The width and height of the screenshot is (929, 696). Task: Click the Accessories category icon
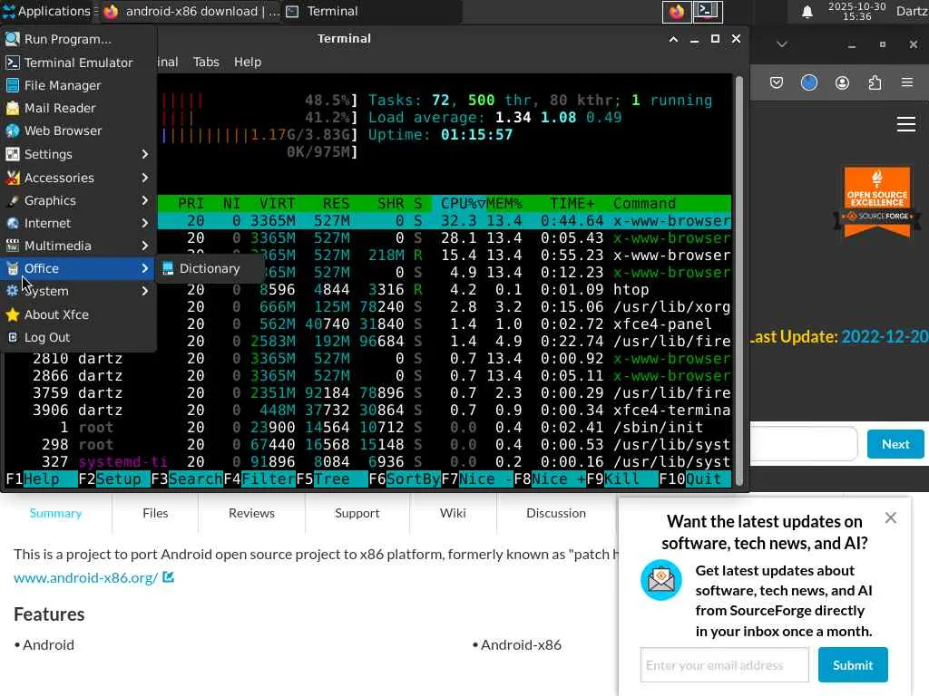(13, 178)
